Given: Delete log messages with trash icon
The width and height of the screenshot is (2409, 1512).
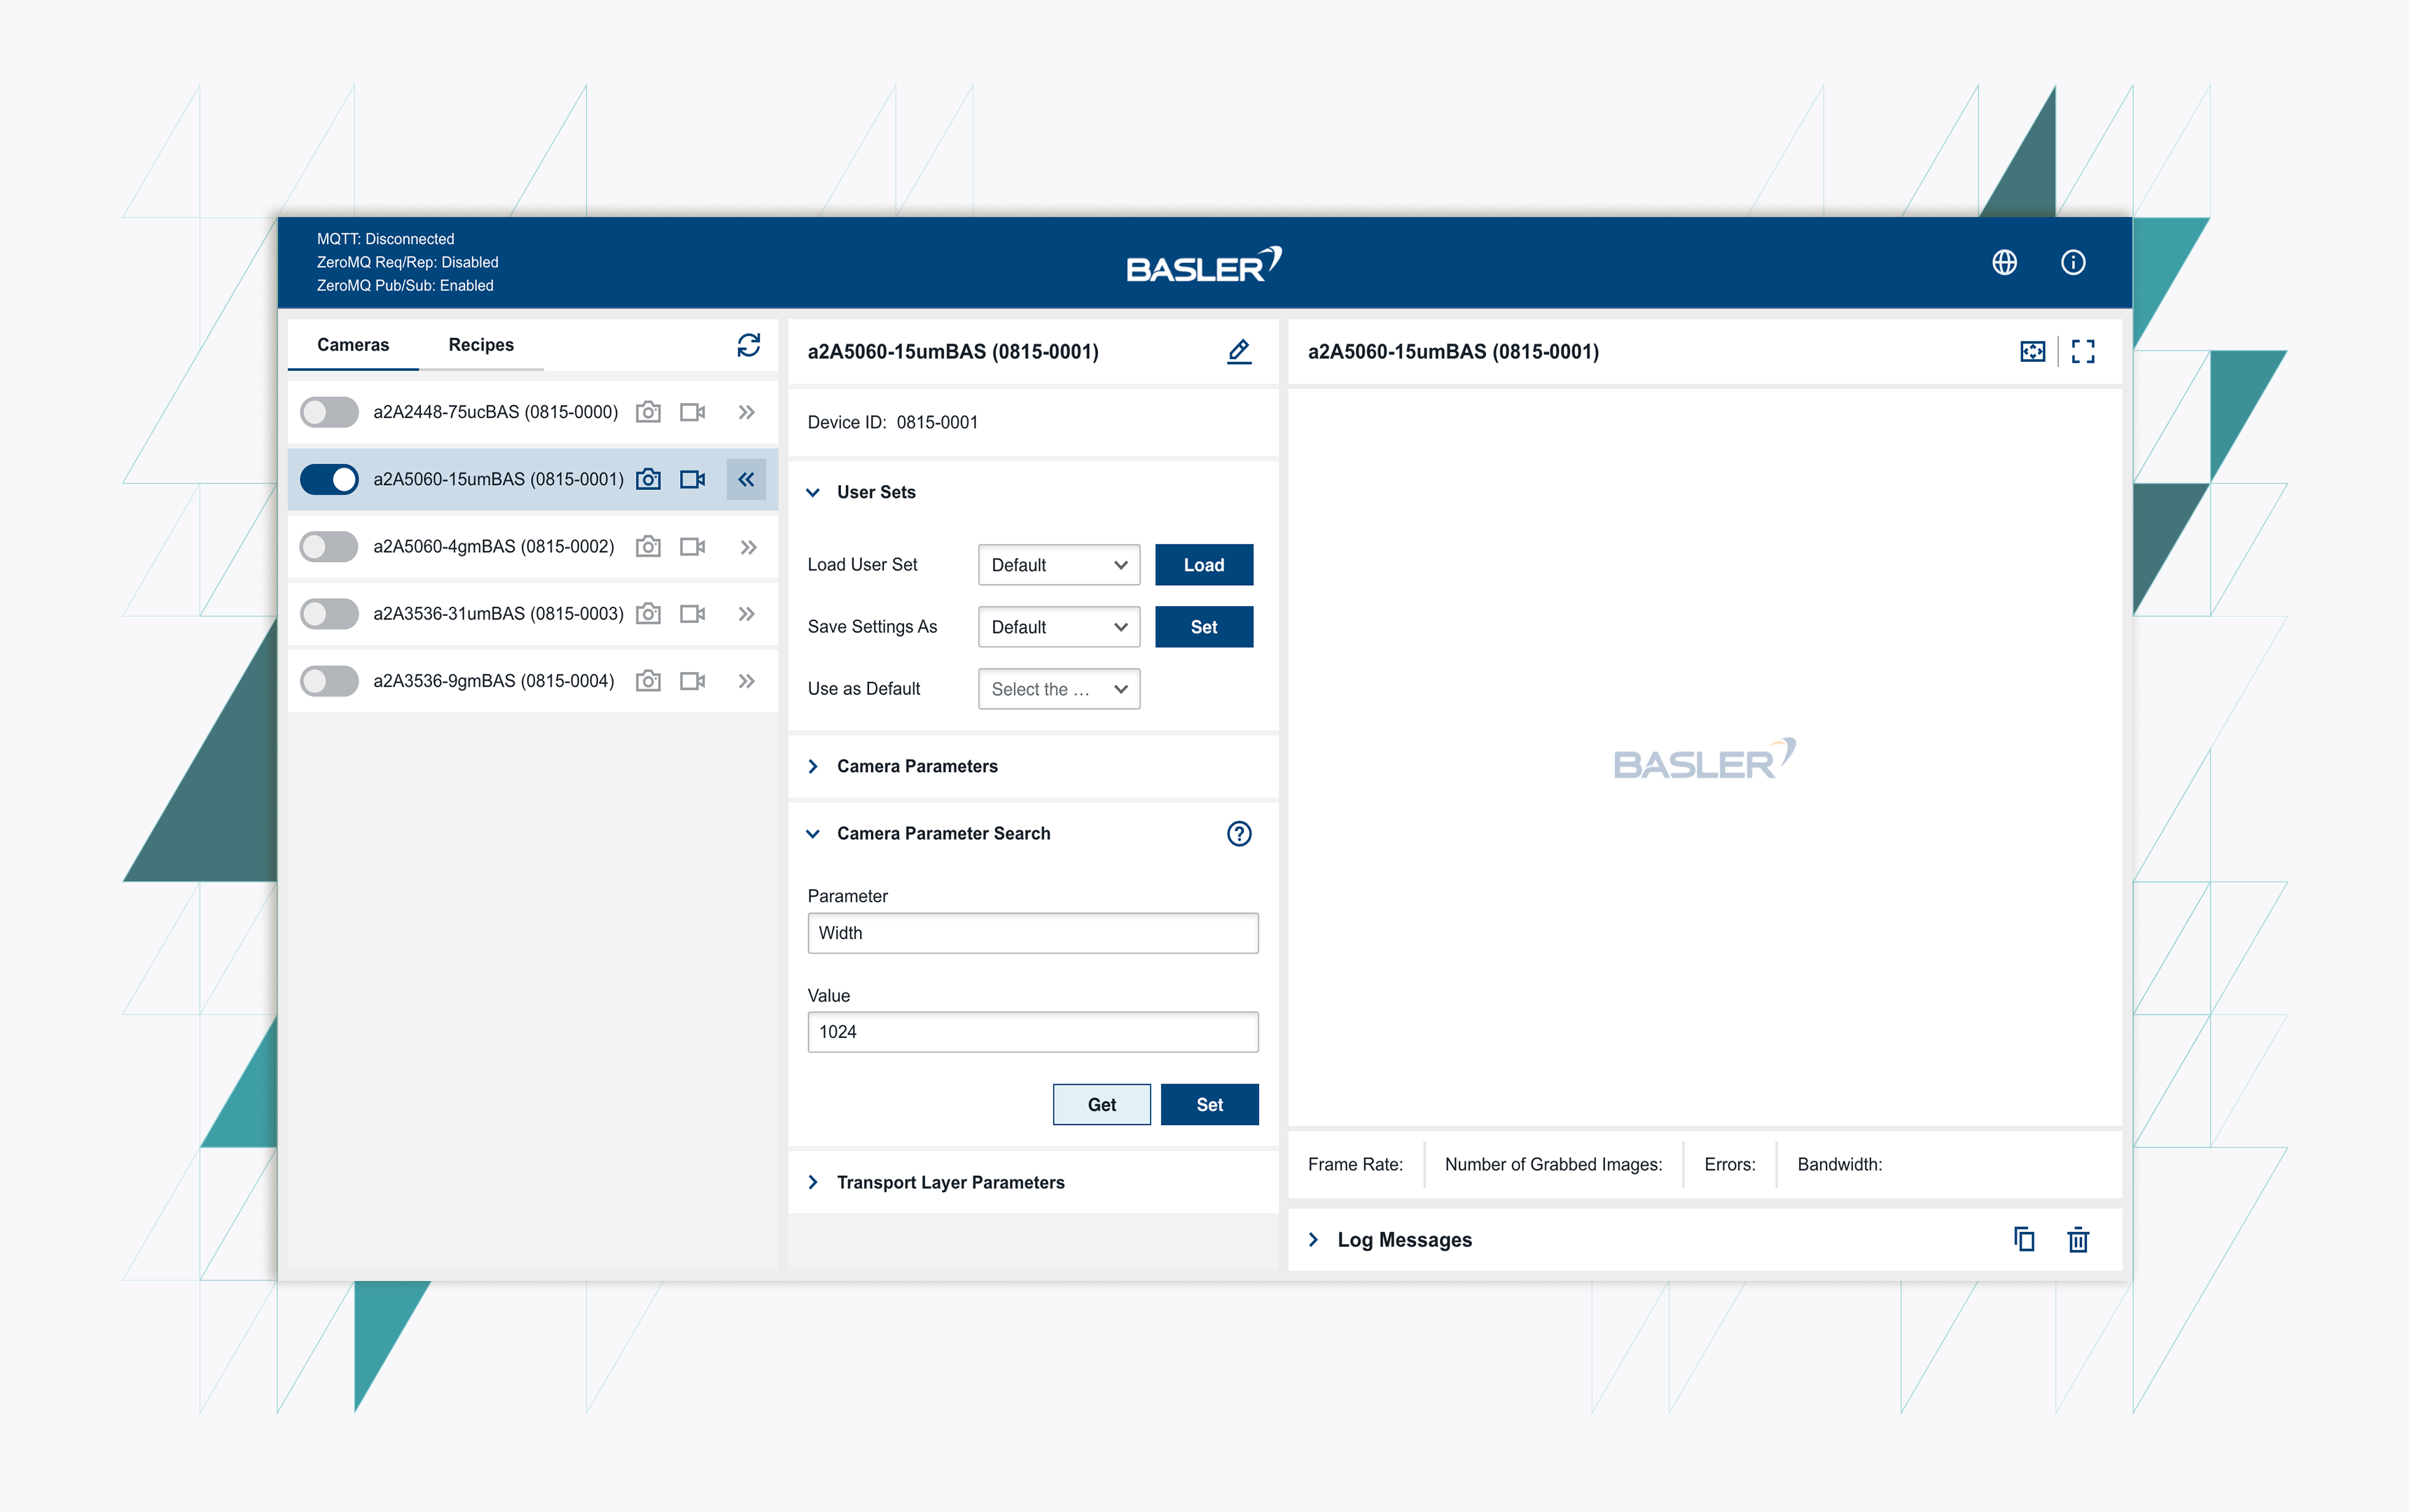Looking at the screenshot, I should point(2078,1239).
